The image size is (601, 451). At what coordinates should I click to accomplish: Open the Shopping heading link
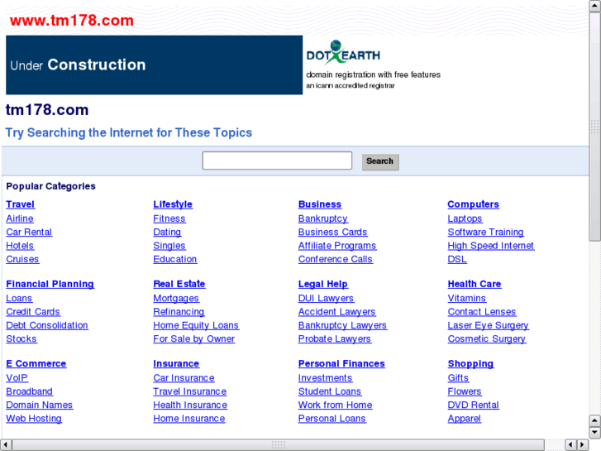(470, 363)
